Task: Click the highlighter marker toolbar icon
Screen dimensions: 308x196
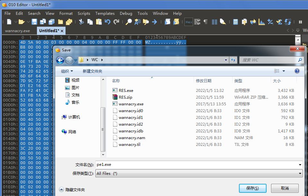Action: tap(223, 22)
